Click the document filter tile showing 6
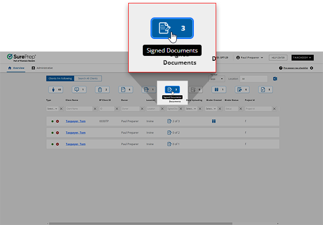 (x=126, y=89)
